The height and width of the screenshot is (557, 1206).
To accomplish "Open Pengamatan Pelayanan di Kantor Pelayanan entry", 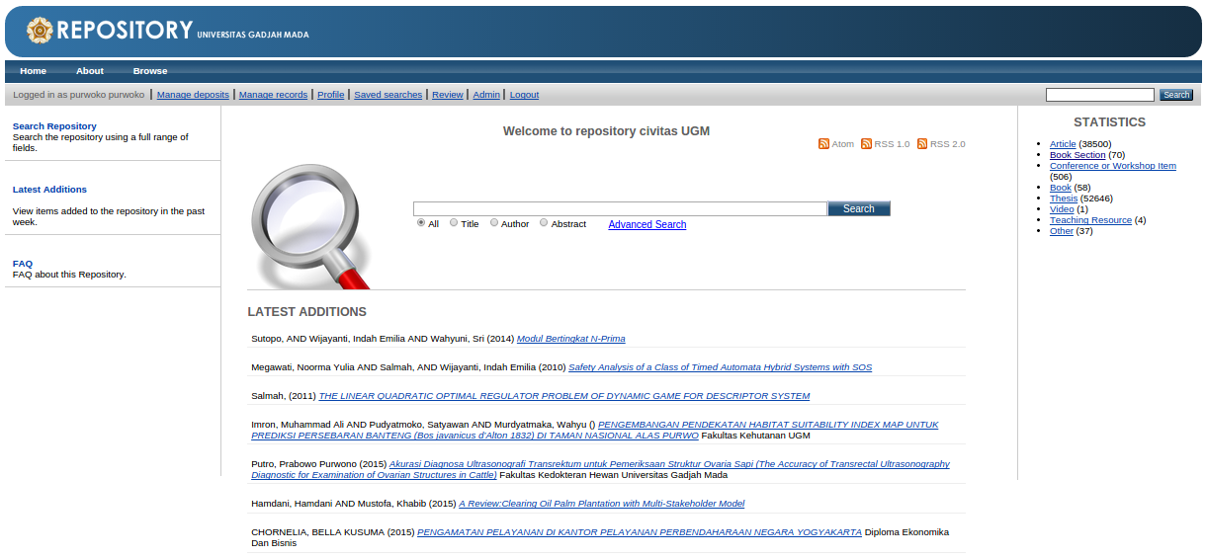I will coord(640,532).
